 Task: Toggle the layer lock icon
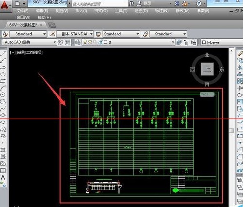coord(101,42)
